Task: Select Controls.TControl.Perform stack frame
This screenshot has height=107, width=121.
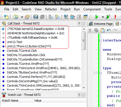Action: click(36, 77)
